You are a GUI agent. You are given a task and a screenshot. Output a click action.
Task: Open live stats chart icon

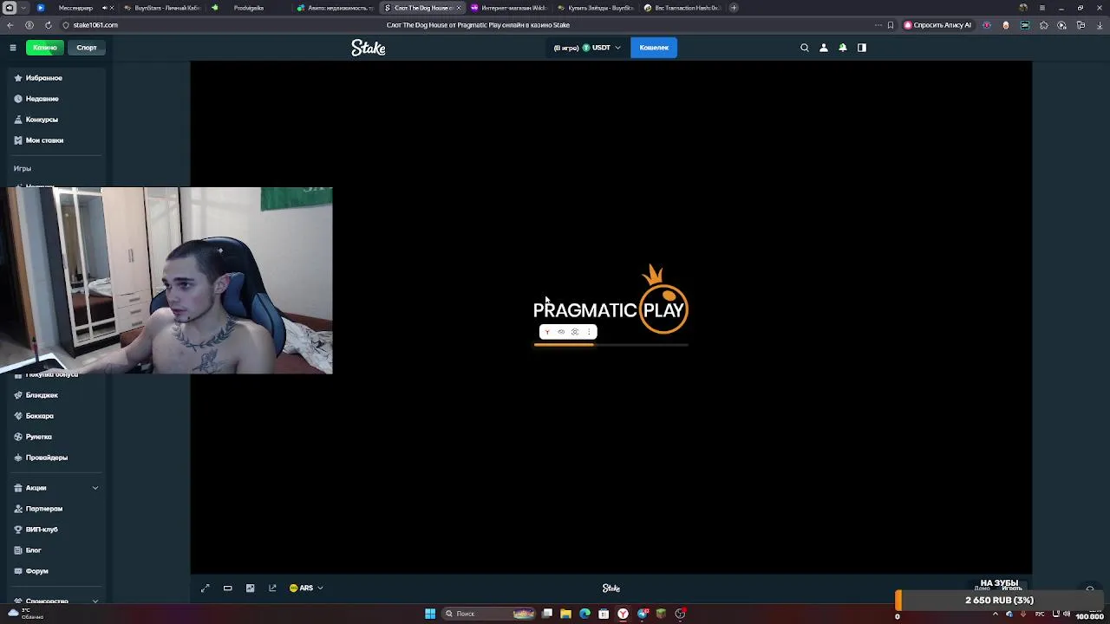pyautogui.click(x=251, y=588)
